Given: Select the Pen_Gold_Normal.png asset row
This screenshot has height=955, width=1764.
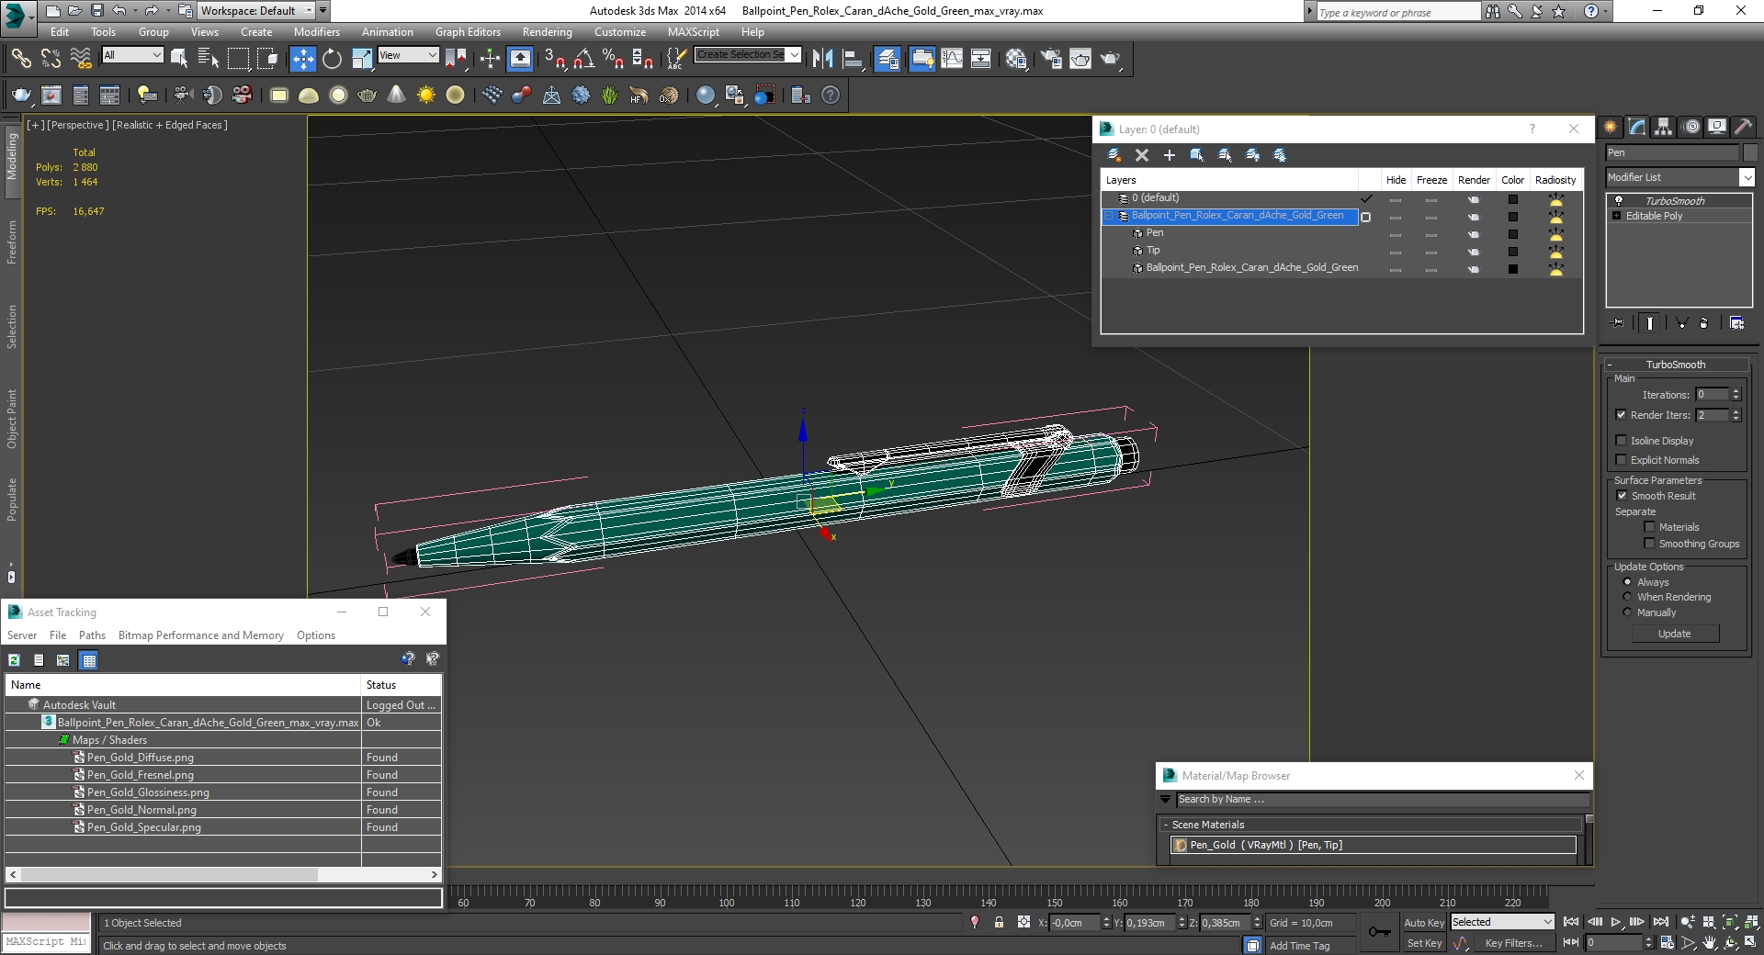Looking at the screenshot, I should pos(223,810).
